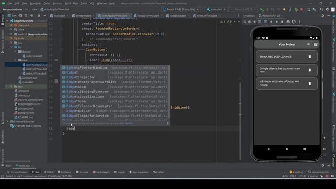Hide the Project panel minus icon
This screenshot has width=336, height=189.
(x=44, y=16)
